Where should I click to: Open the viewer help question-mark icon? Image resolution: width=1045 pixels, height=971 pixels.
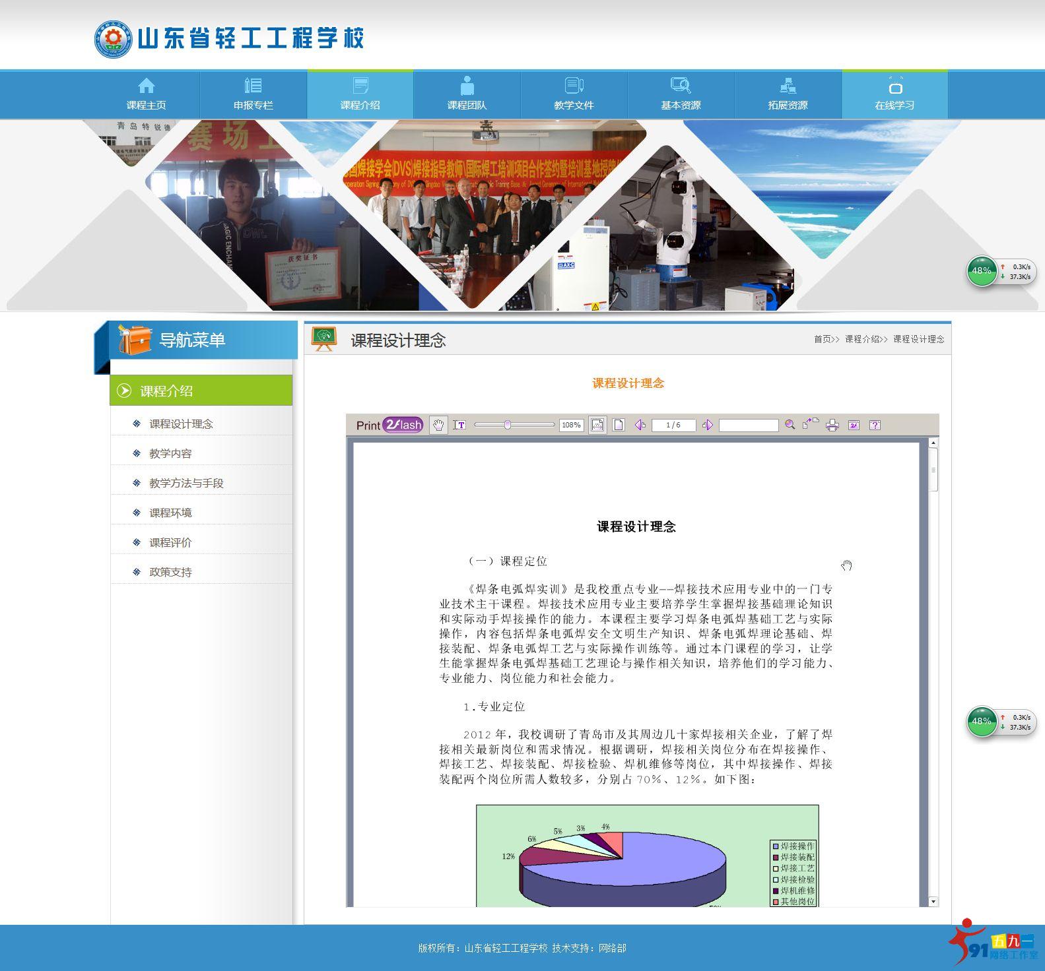[x=875, y=425]
